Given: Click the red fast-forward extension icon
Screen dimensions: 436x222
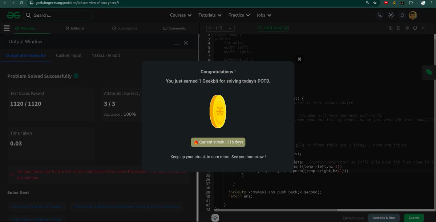Looking at the screenshot, I should 386,3.
